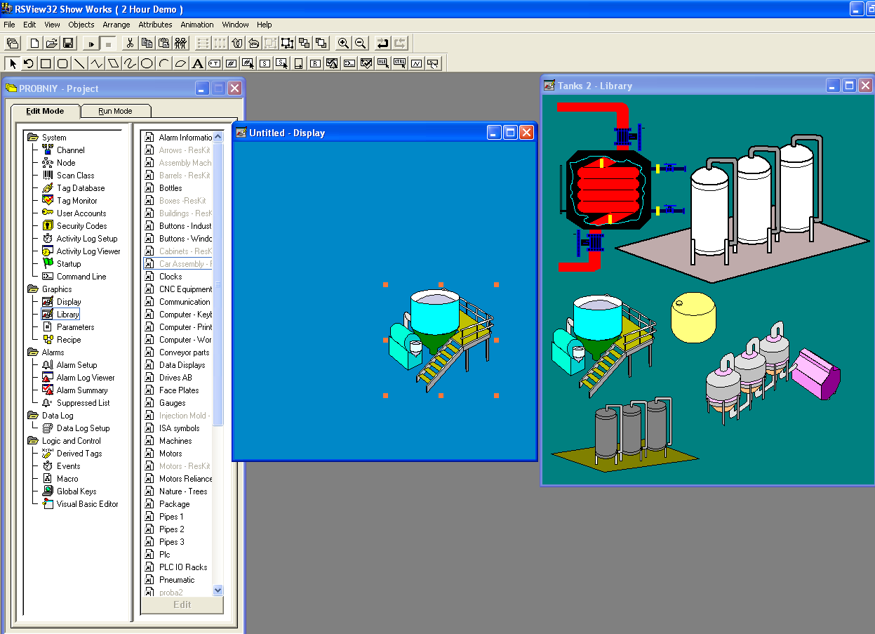Click the Zoom out magnifier icon
Viewport: 875px width, 634px height.
[360, 43]
